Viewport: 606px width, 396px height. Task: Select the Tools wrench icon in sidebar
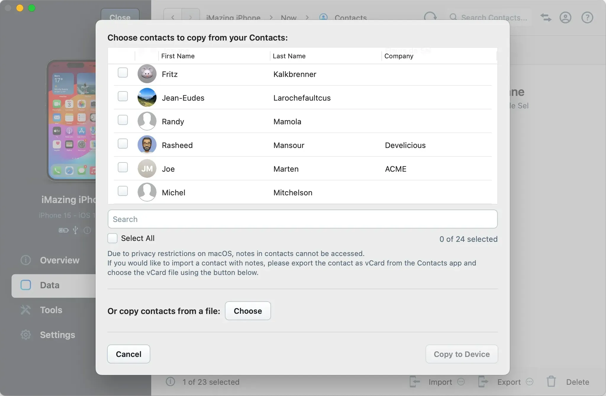click(25, 310)
